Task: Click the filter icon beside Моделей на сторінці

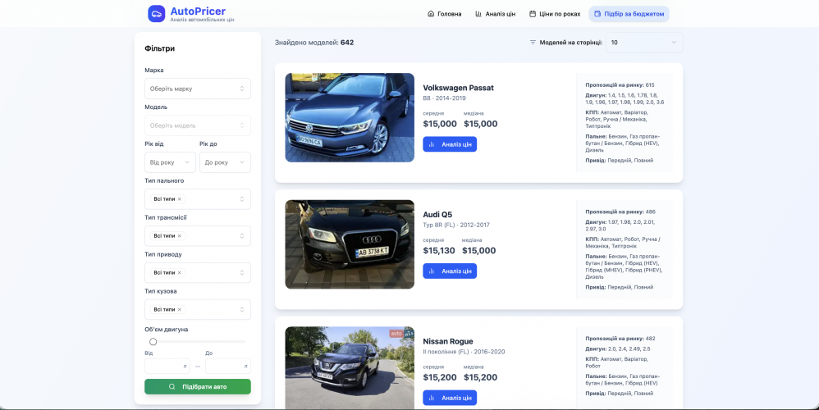Action: pos(533,43)
